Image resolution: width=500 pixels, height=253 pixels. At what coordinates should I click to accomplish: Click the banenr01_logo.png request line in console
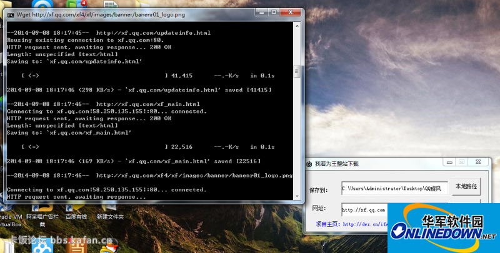pyautogui.click(x=149, y=176)
